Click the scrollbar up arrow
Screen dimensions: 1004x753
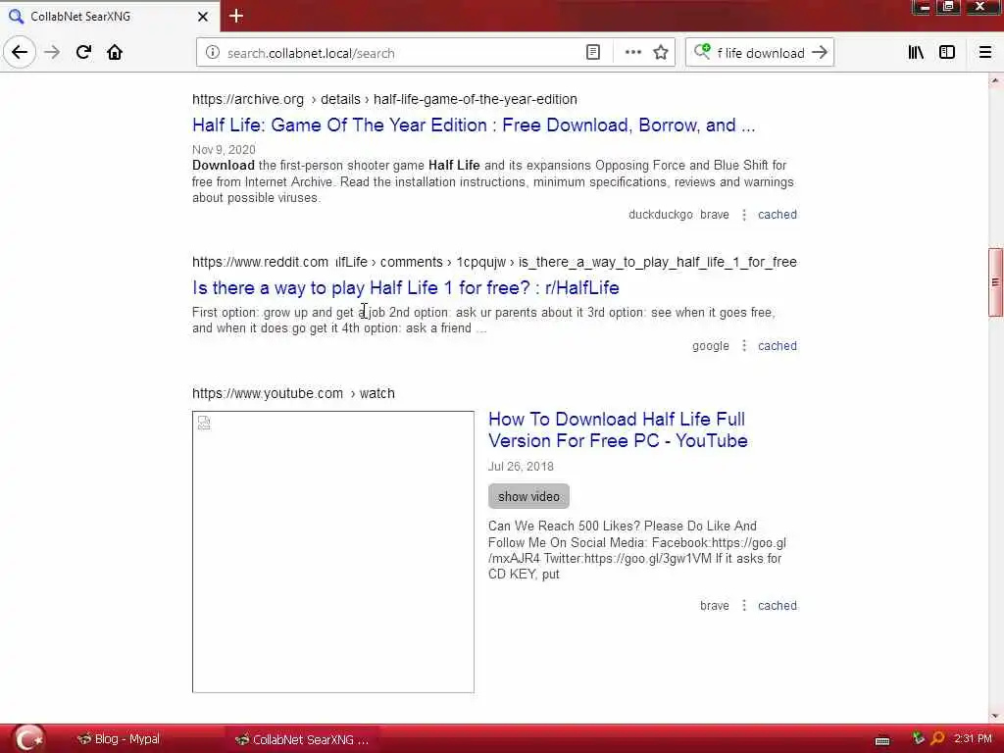pos(995,80)
